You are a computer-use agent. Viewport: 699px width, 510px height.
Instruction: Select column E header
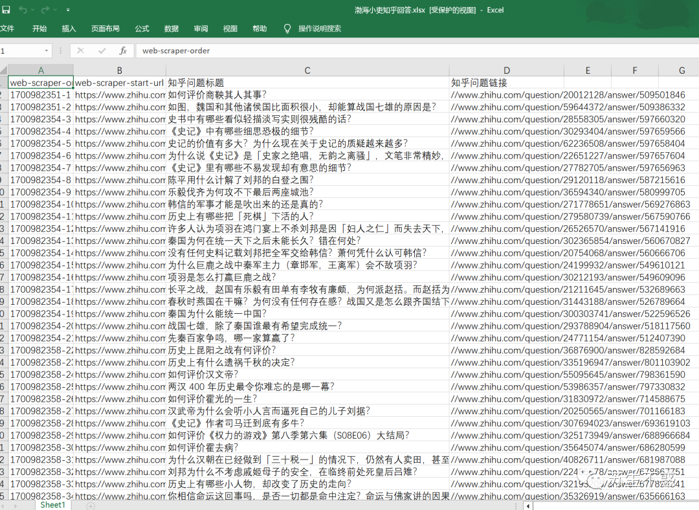tap(588, 70)
